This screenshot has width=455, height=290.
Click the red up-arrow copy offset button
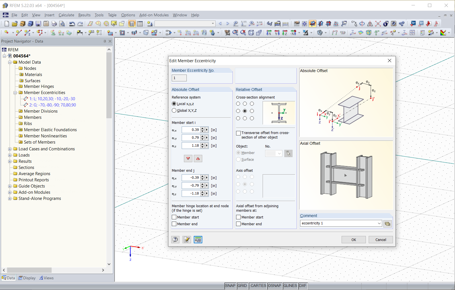[x=198, y=159]
